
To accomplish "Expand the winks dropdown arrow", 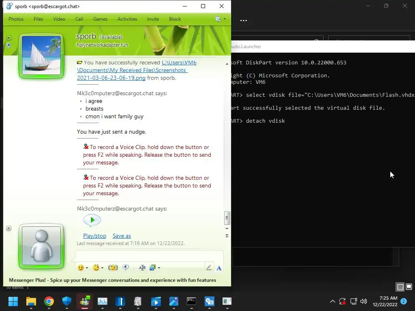I will tap(103, 268).
